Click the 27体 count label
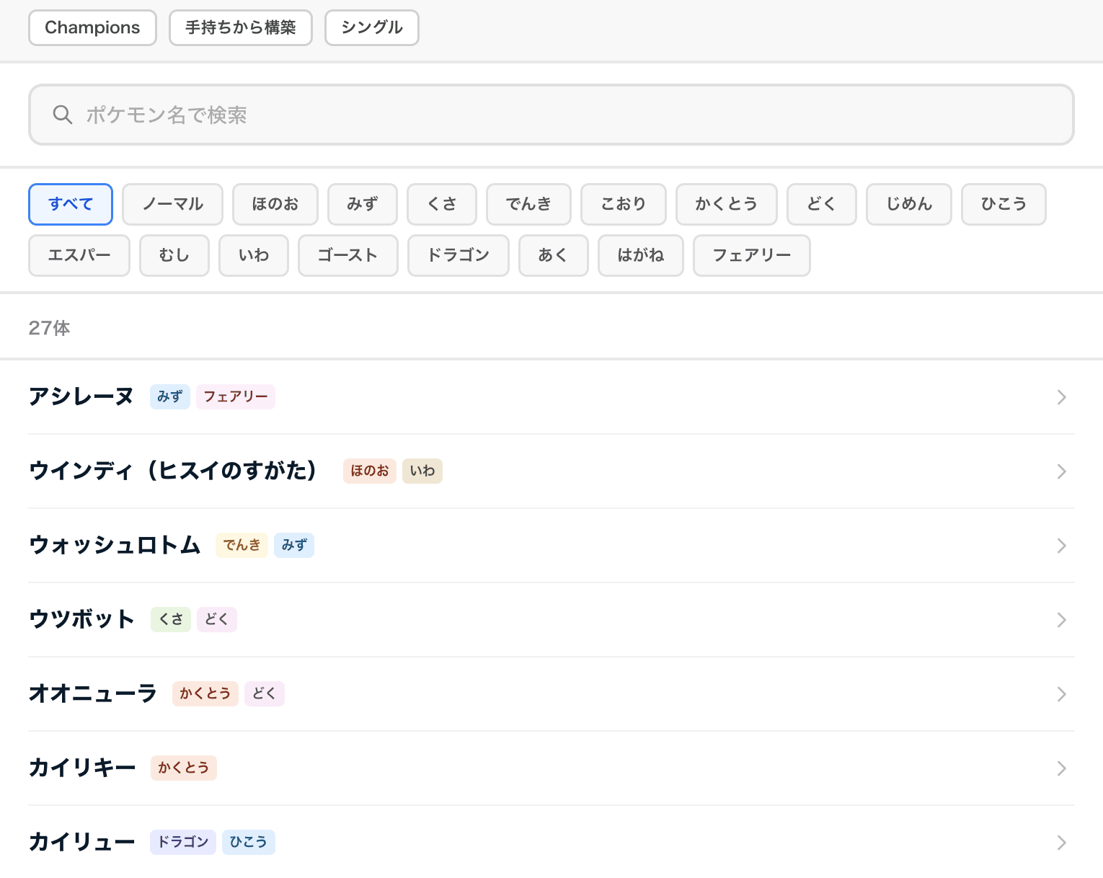1103x878 pixels. (49, 328)
